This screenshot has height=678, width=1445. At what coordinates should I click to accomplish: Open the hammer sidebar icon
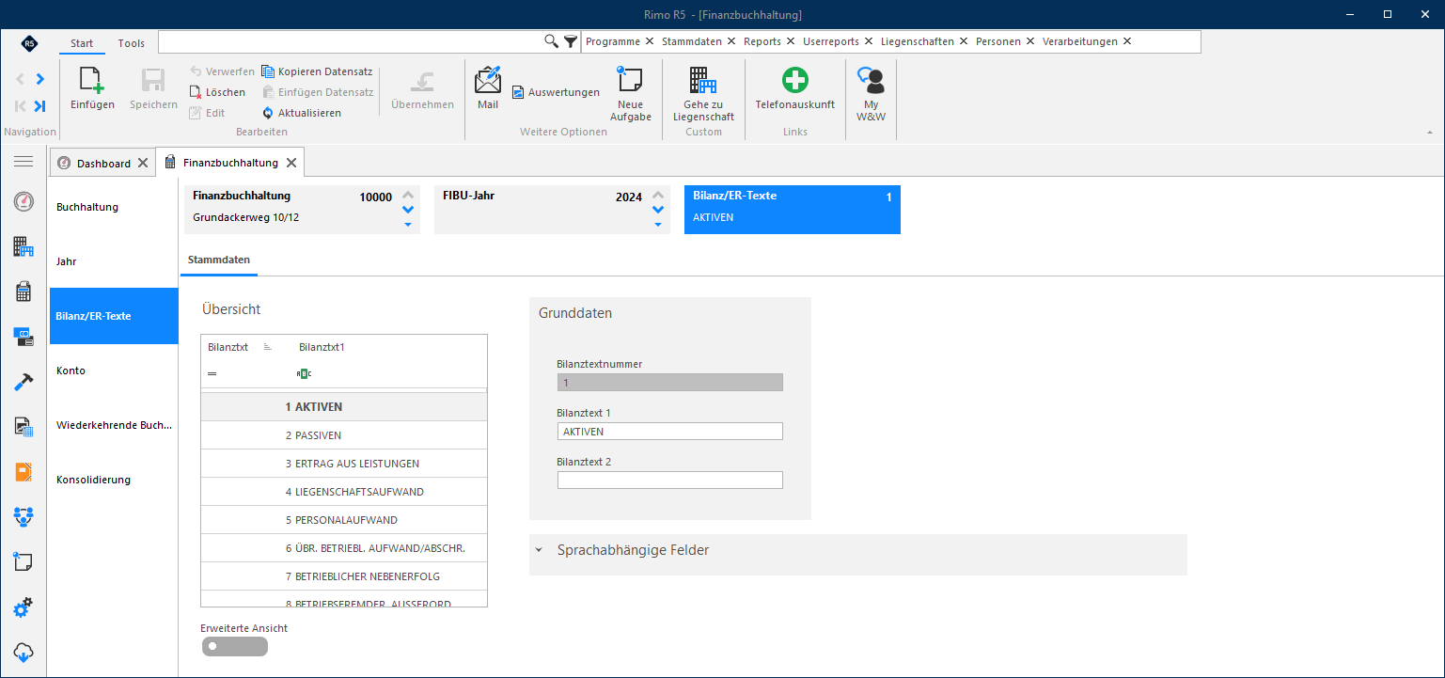[x=24, y=382]
